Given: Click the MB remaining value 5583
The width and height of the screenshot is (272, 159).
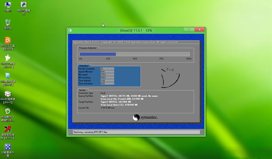Looking at the screenshot, I should [x=107, y=77].
